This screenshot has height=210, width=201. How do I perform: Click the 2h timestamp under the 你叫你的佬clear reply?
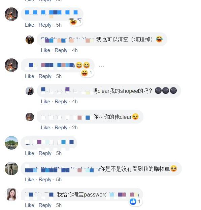[x=75, y=128]
